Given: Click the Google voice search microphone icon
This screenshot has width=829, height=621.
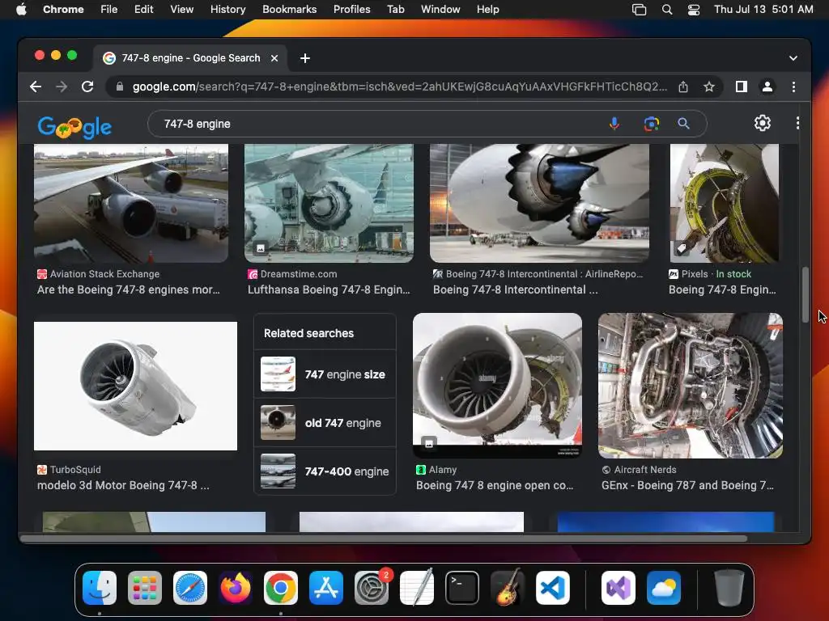Looking at the screenshot, I should 614,124.
